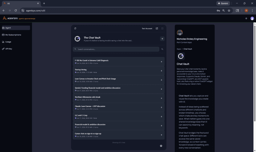The height and width of the screenshot is (152, 256).
Task: Open Cursor chat on sign-in vs sign-up
Action: (119, 135)
